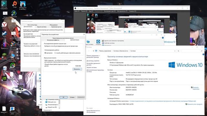Click 'Свойства системы' ribbon item
This screenshot has height=116, width=207.
tap(108, 43)
